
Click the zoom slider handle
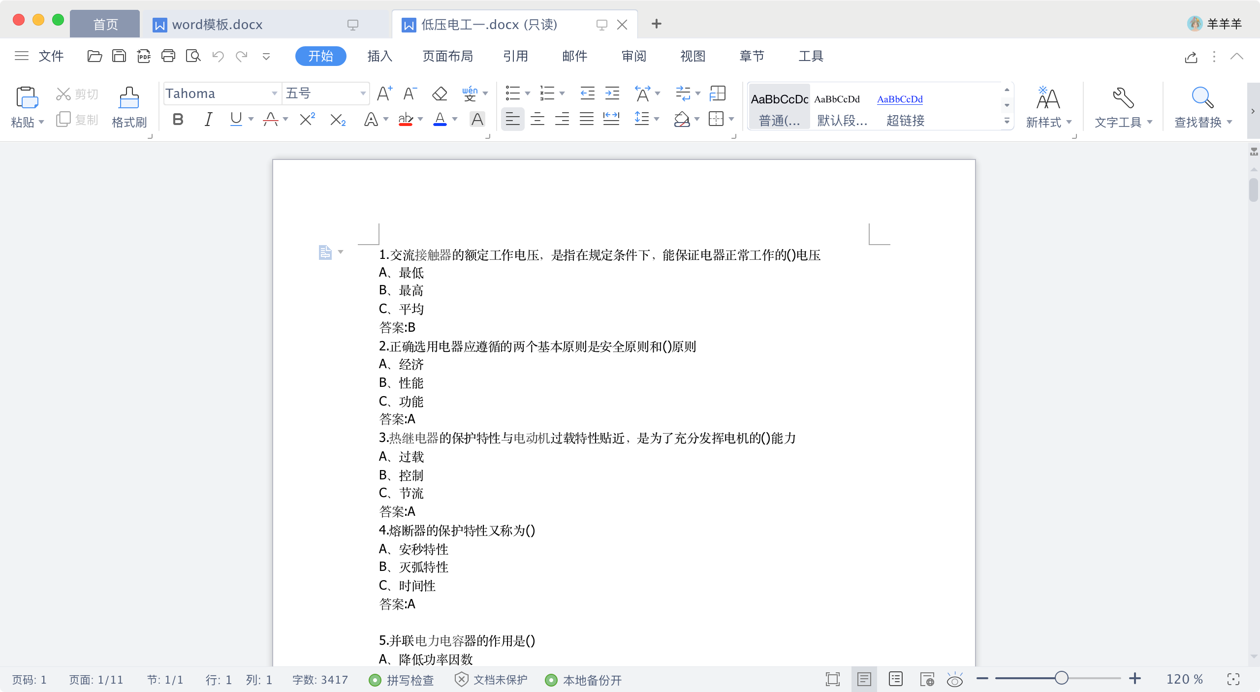(1061, 679)
